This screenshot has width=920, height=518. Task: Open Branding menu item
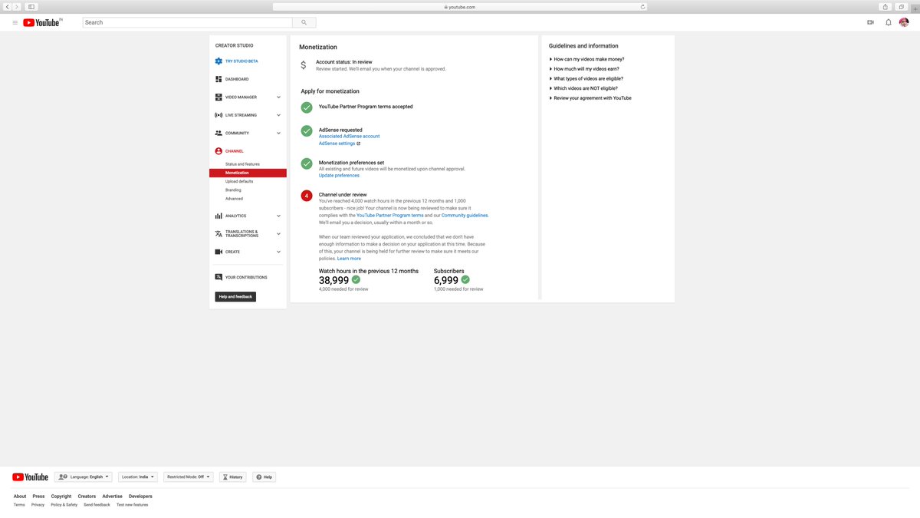point(233,190)
